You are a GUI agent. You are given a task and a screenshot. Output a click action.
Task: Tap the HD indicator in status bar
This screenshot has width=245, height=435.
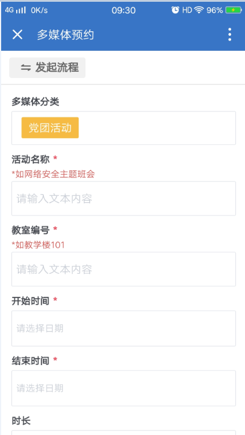point(187,10)
